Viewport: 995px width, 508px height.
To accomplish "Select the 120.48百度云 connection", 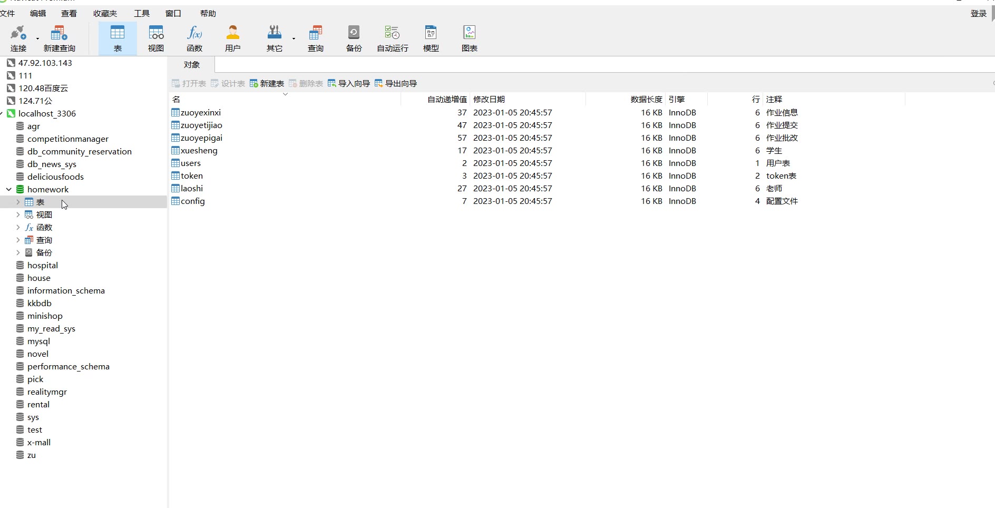I will pyautogui.click(x=43, y=88).
